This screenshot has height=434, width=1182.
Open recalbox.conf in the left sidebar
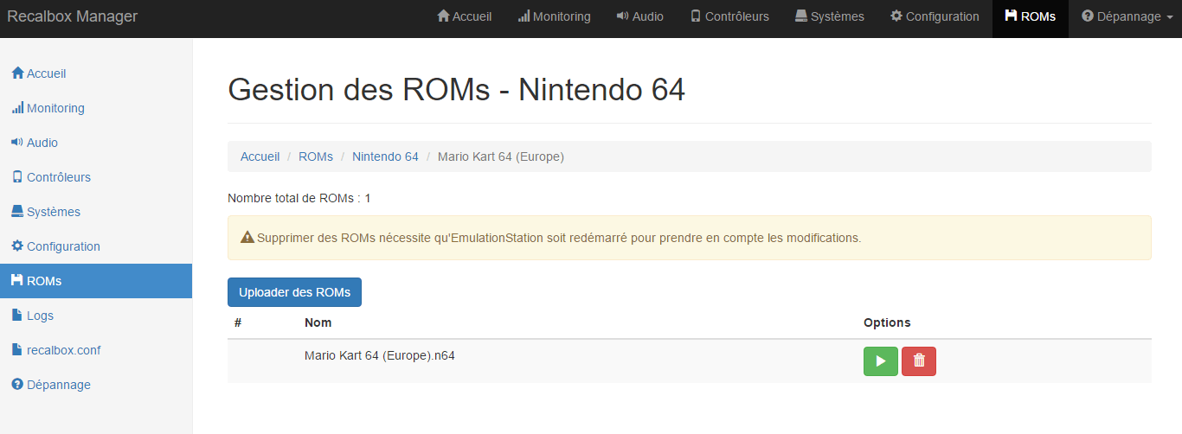point(63,350)
